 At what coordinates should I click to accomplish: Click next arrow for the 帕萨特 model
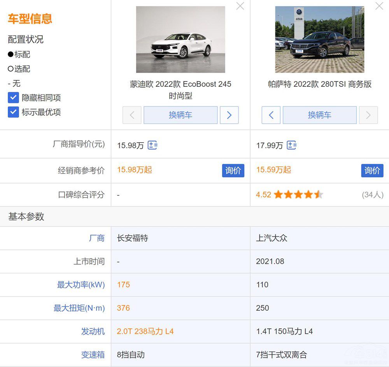[x=368, y=115]
